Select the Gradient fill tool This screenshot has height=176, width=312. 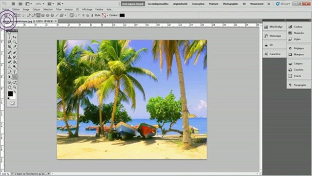point(15,62)
